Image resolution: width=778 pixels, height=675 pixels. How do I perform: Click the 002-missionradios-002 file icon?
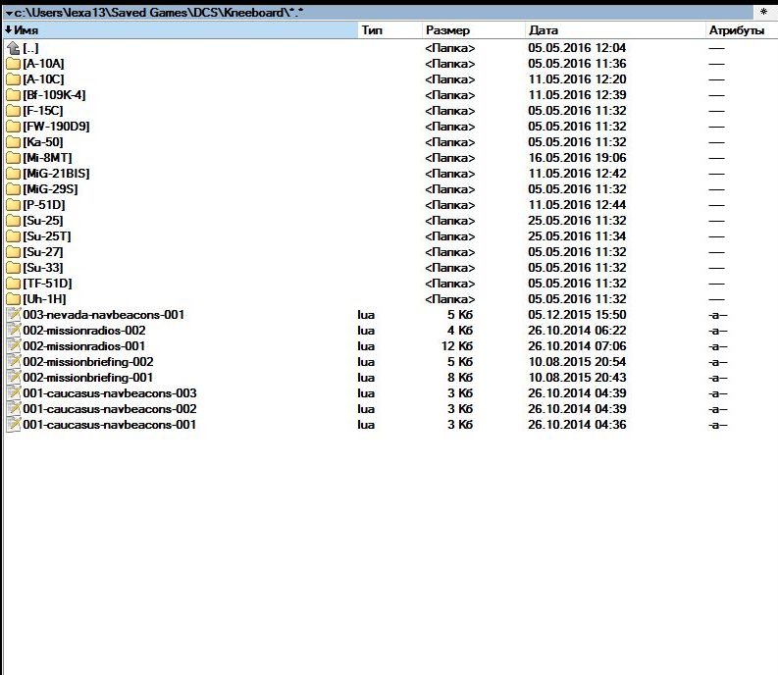(x=14, y=331)
